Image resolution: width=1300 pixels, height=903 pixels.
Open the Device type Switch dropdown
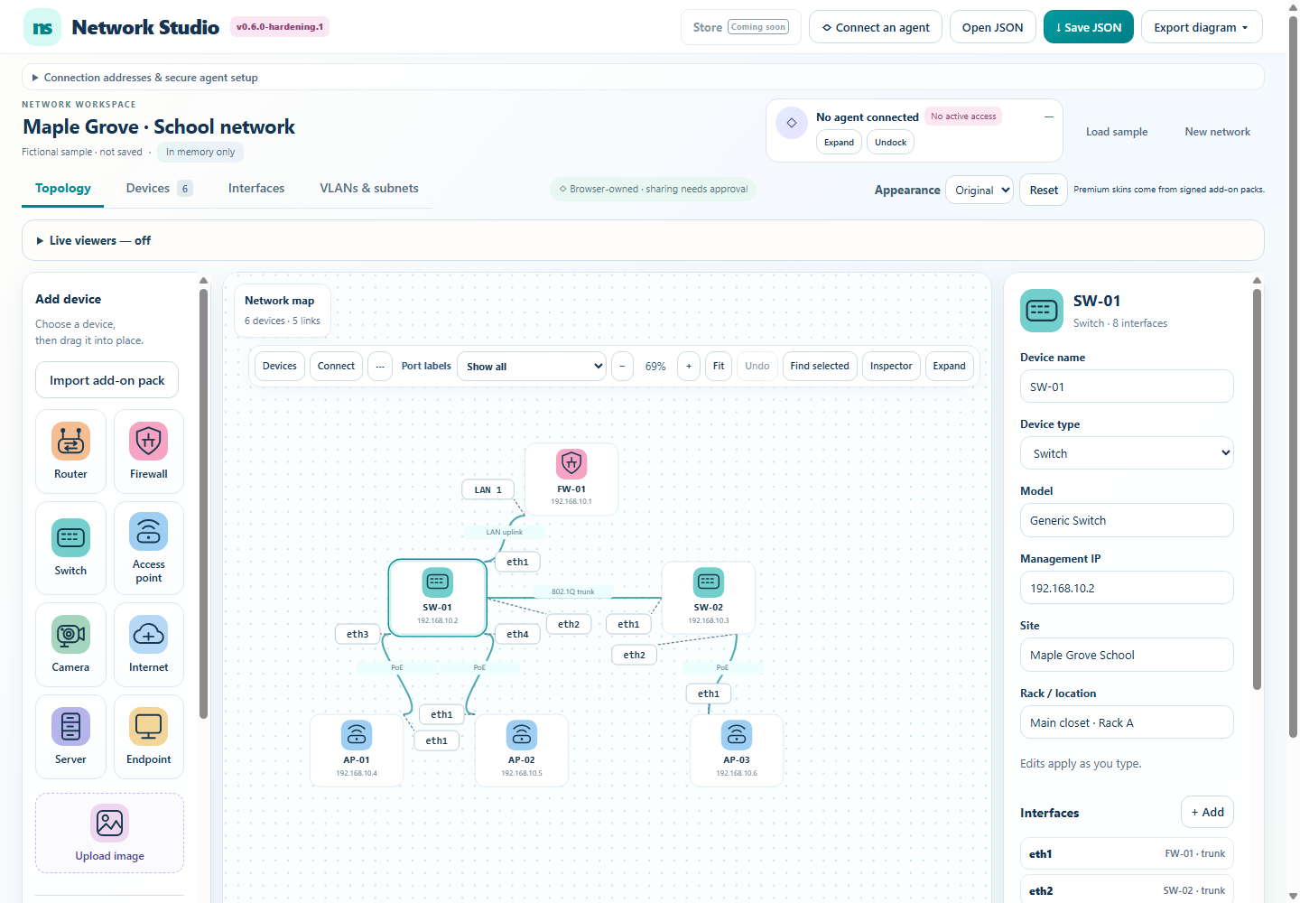[x=1127, y=453]
